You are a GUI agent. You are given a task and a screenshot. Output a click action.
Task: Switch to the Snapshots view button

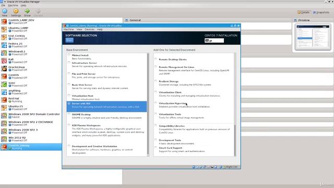coord(321,13)
